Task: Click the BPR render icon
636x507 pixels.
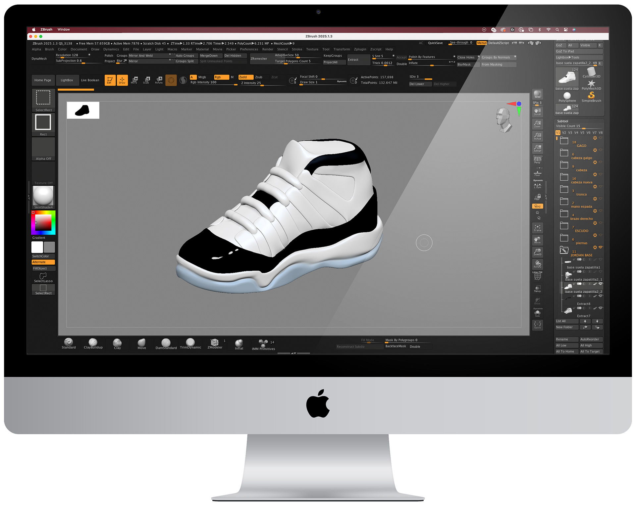Action: coord(537,94)
